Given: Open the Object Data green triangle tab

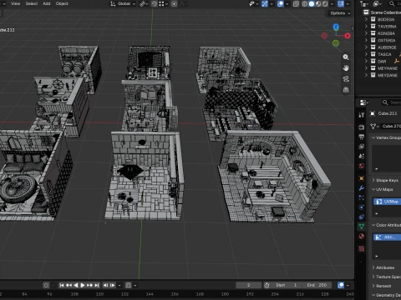Looking at the screenshot, I should [362, 227].
